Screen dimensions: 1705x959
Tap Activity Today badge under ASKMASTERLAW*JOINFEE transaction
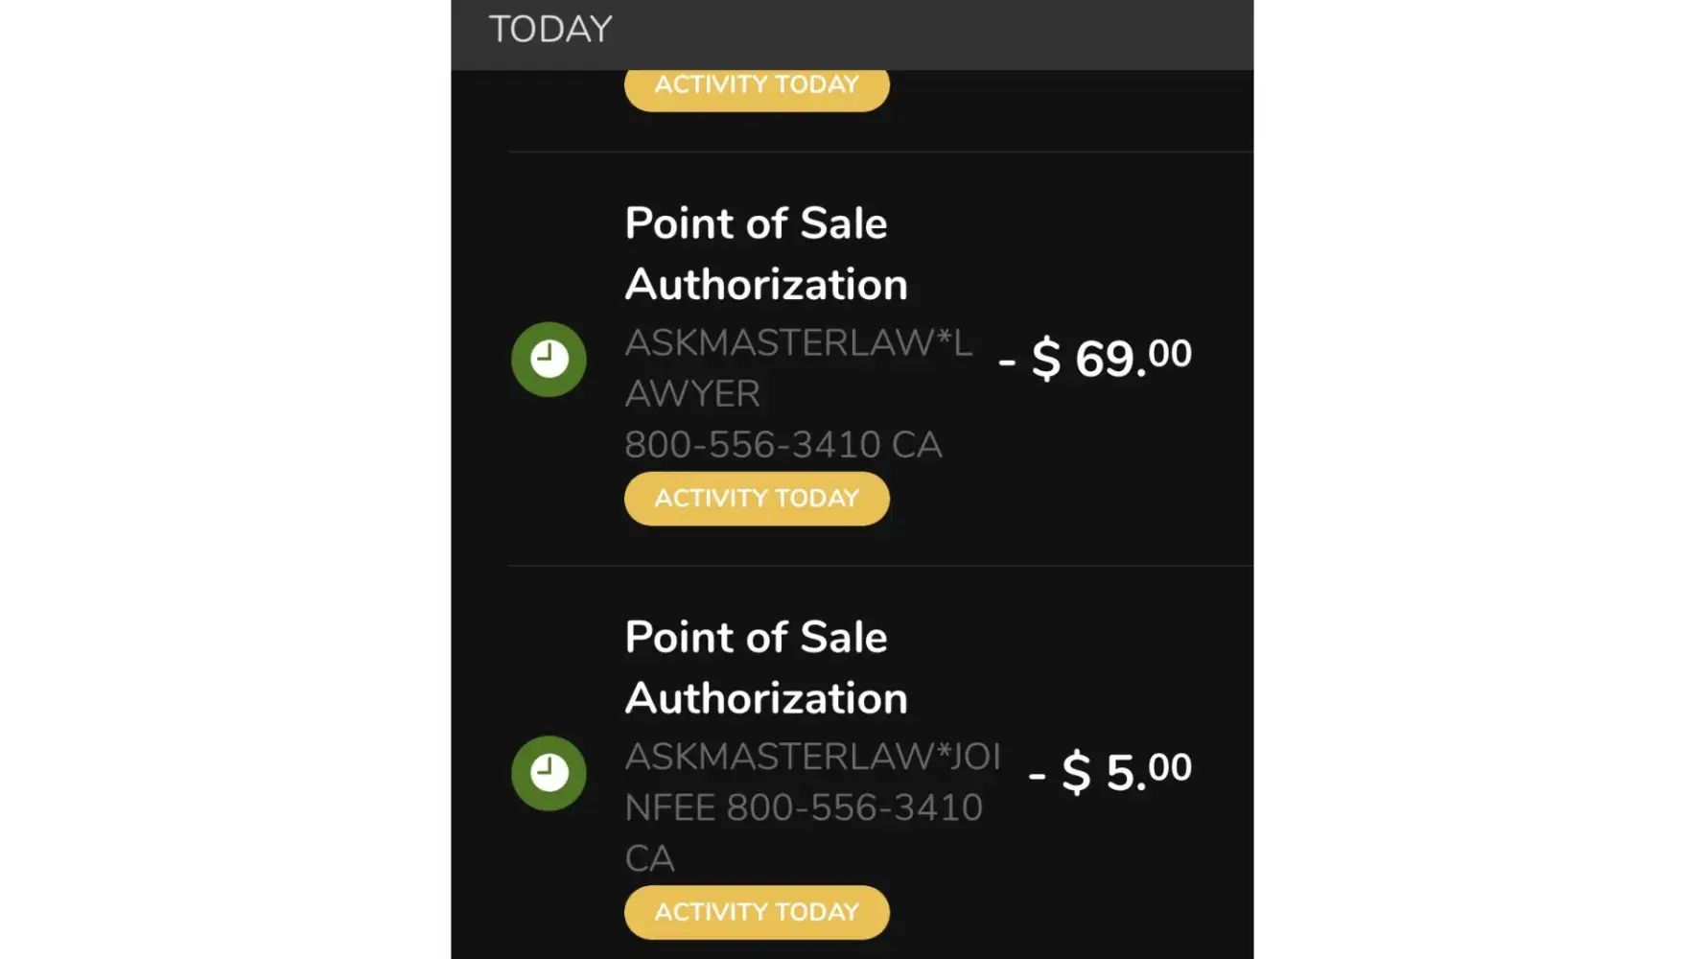tap(757, 912)
